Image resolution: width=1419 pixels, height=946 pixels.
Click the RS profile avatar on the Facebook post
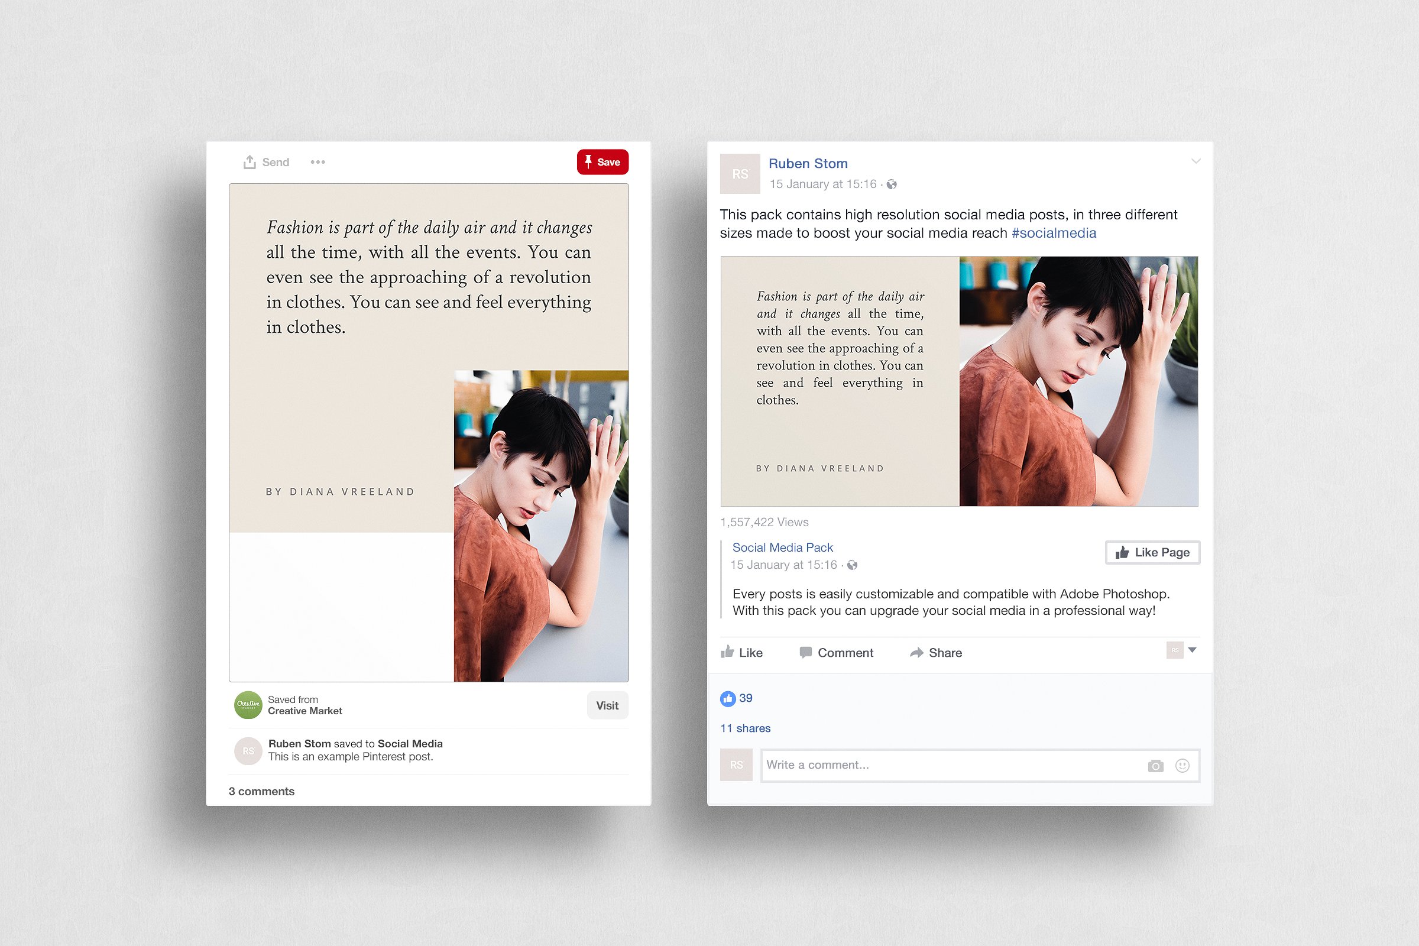point(740,174)
